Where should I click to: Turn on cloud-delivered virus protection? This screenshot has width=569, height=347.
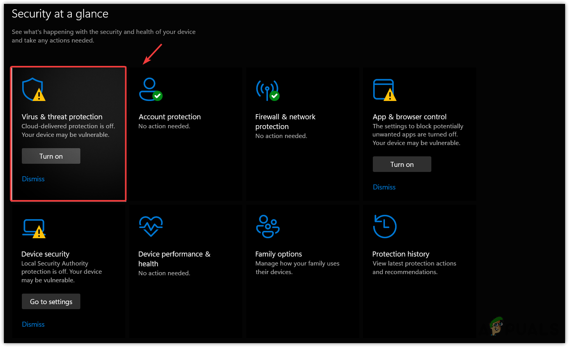pyautogui.click(x=51, y=156)
